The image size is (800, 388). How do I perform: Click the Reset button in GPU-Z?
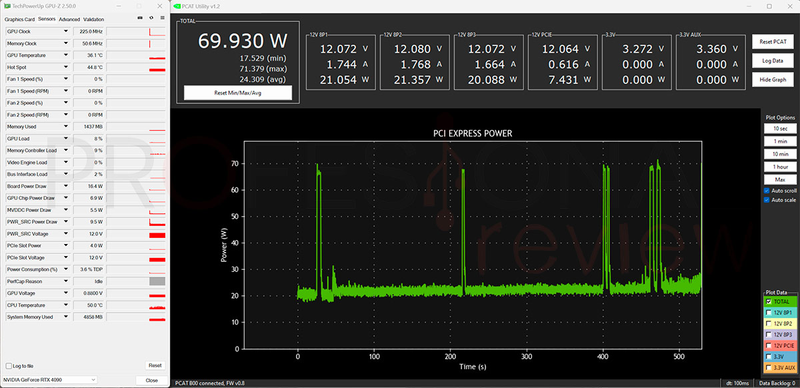tap(155, 365)
